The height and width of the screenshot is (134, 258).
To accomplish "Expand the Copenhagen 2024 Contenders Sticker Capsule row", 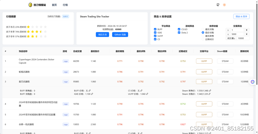I will click(x=128, y=61).
